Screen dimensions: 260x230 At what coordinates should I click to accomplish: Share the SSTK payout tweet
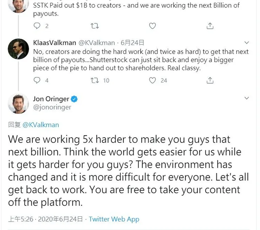[210, 26]
